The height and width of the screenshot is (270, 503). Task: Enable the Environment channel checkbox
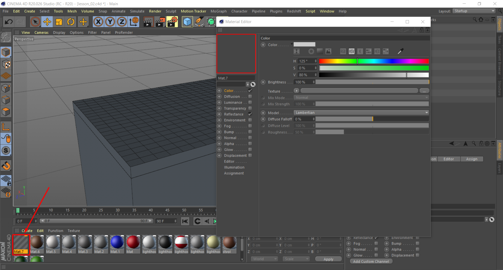pyautogui.click(x=250, y=120)
